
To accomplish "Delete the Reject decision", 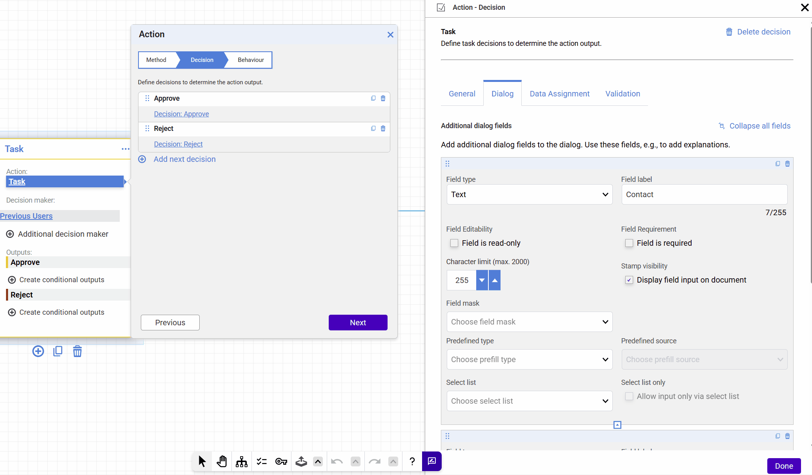I will click(383, 129).
